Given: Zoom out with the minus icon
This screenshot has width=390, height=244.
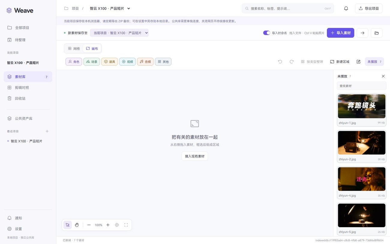Looking at the screenshot, I should click(x=89, y=225).
